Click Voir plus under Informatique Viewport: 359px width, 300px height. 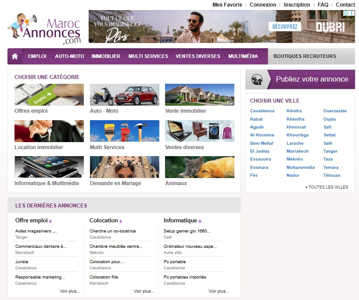pos(219,291)
